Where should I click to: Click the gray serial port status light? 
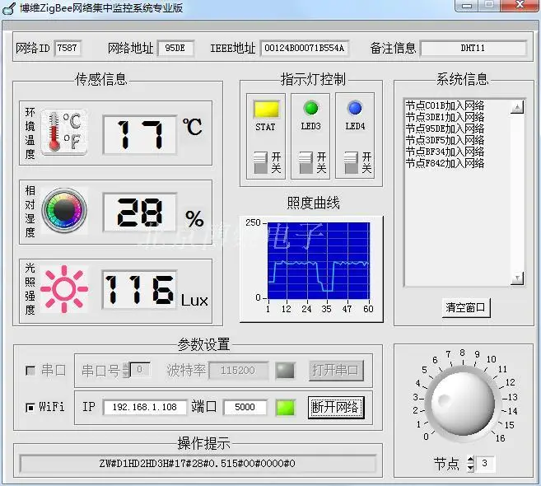click(285, 371)
